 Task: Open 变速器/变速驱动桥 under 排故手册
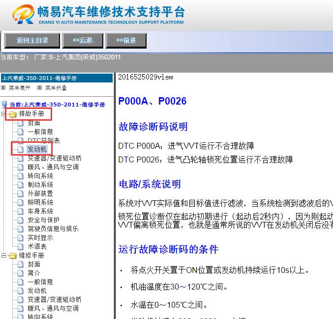coord(55,158)
